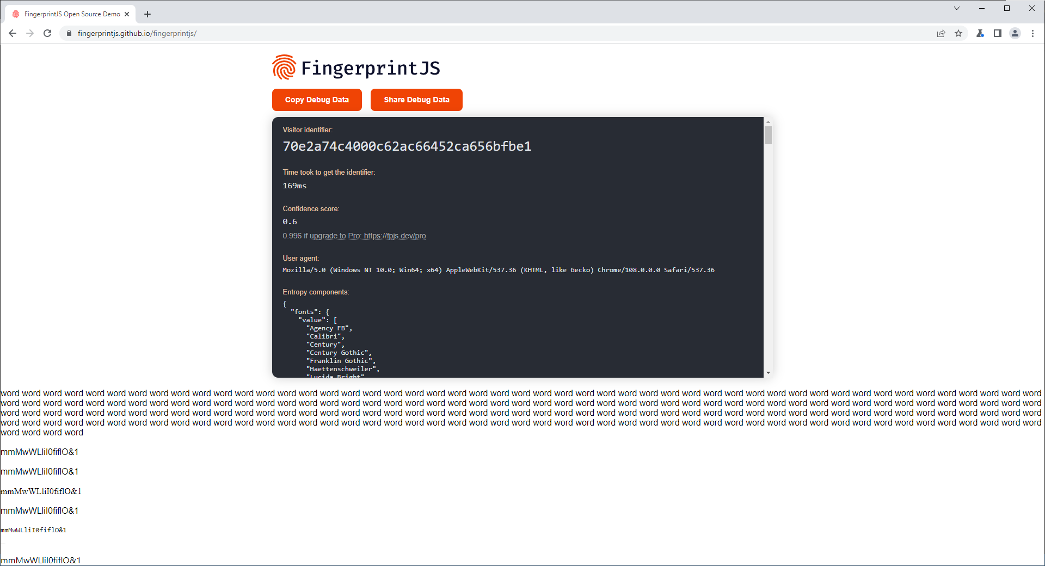Open the three-dot browser menu
Viewport: 1045px width, 566px height.
click(1032, 33)
